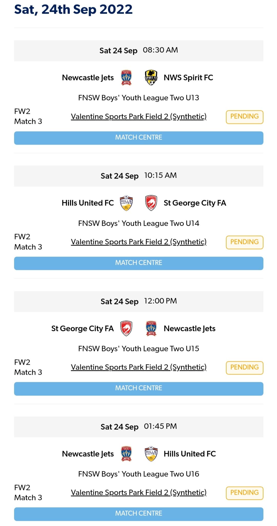Open Match Centre for the U16 match
Viewport: 277px width, 526px height.
coord(138,514)
